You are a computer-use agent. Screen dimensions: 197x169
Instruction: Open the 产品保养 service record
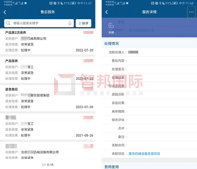click(x=48, y=70)
